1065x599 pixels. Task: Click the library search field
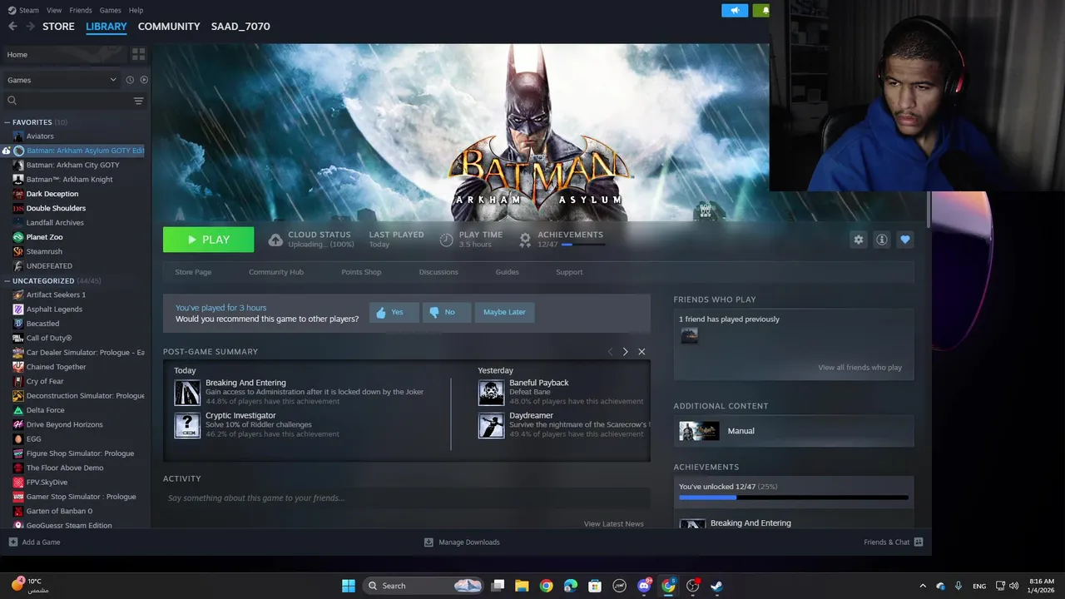point(67,101)
